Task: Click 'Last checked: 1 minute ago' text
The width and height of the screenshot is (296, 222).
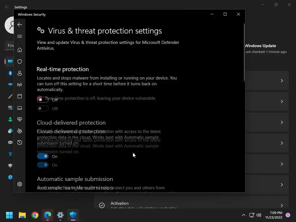Action: (266, 52)
